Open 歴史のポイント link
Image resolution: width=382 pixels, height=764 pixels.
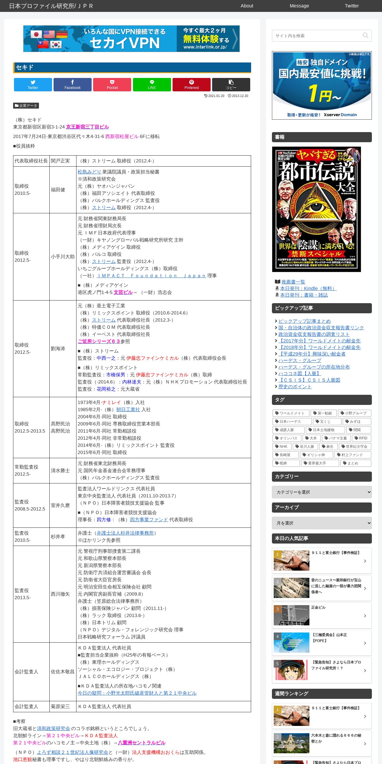tap(295, 386)
